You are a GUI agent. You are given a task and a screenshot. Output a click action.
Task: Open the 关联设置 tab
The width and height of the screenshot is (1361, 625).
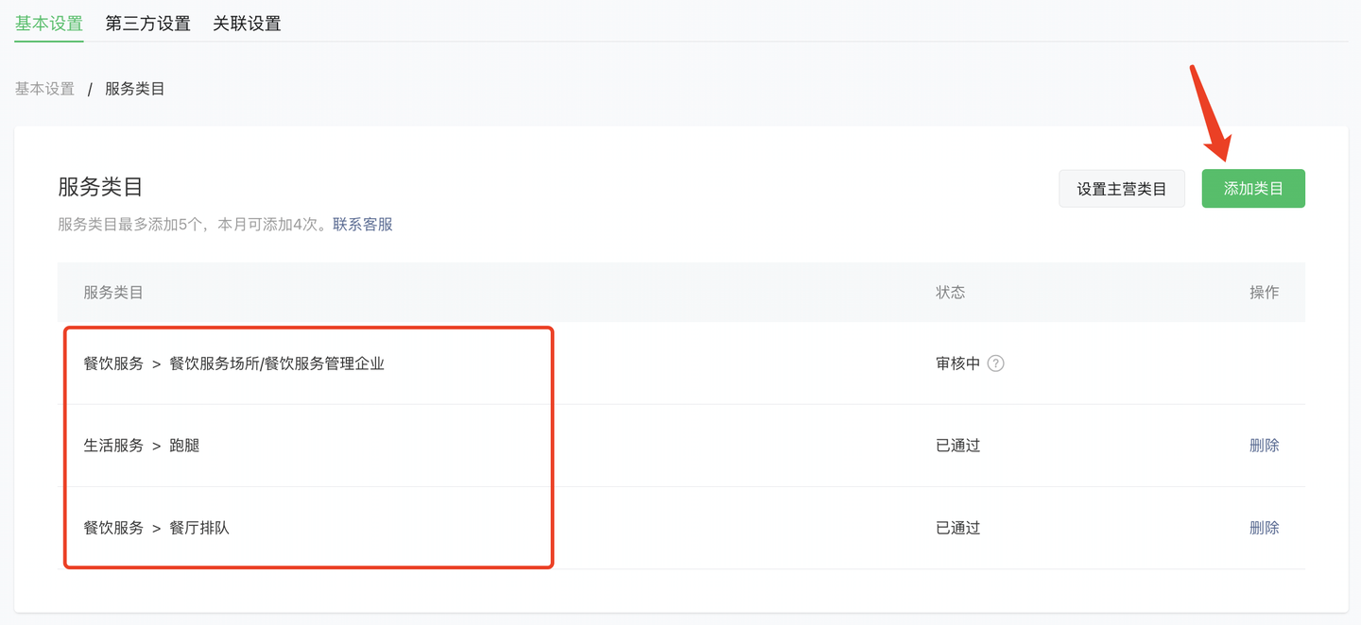247,24
